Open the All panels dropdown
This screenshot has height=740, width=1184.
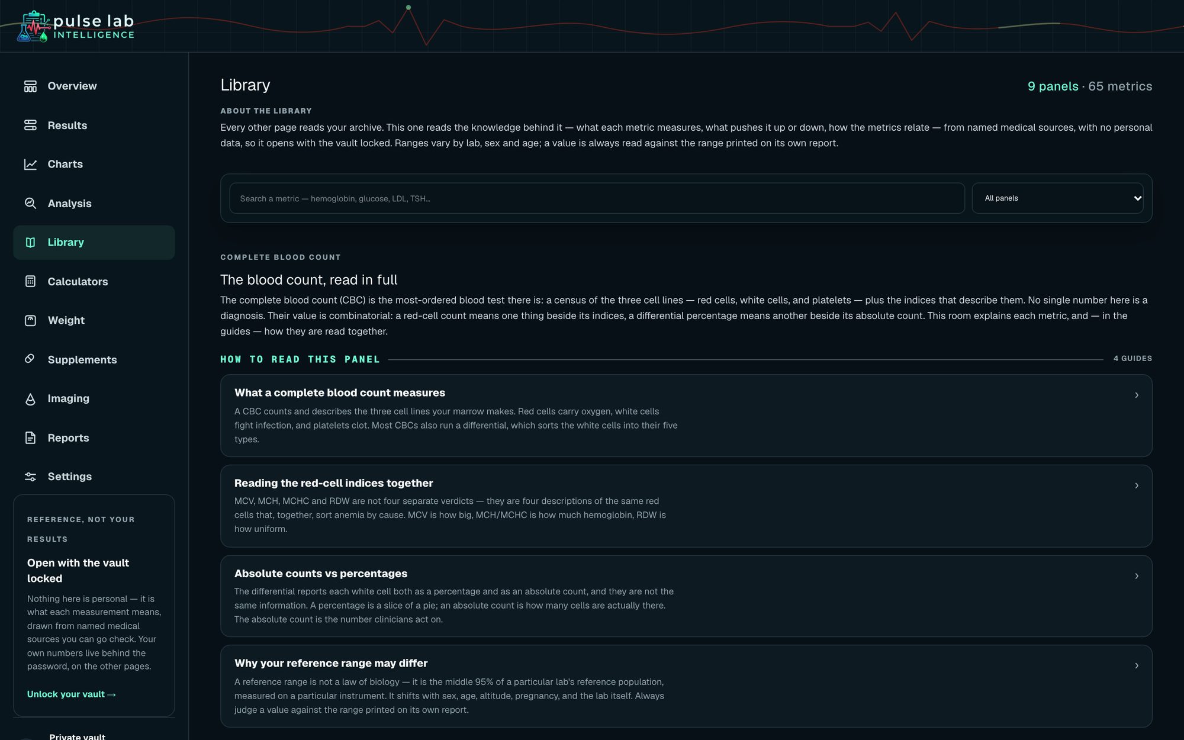(x=1057, y=198)
